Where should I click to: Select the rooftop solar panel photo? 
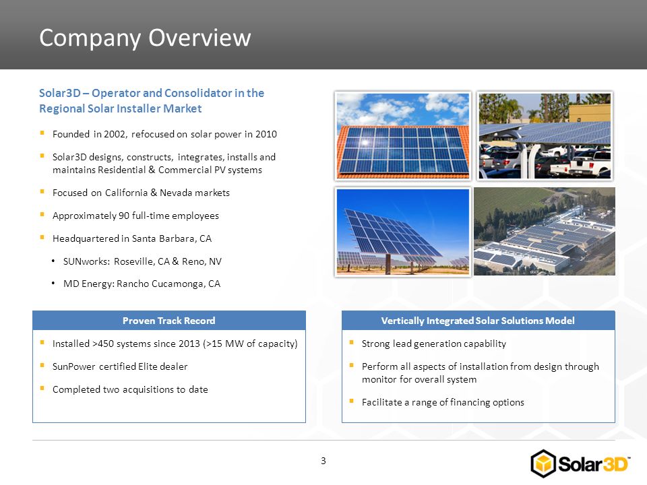(x=403, y=136)
